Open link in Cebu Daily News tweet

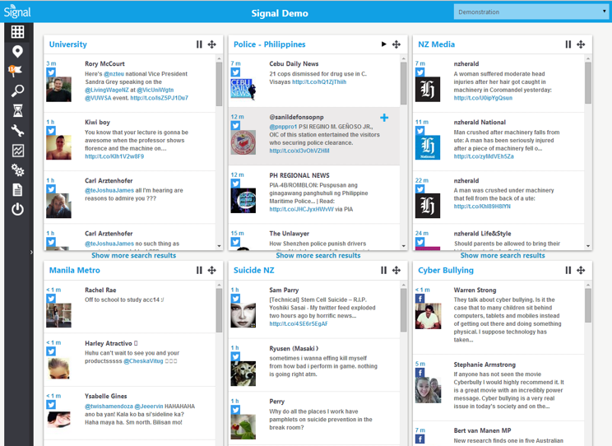pos(319,82)
